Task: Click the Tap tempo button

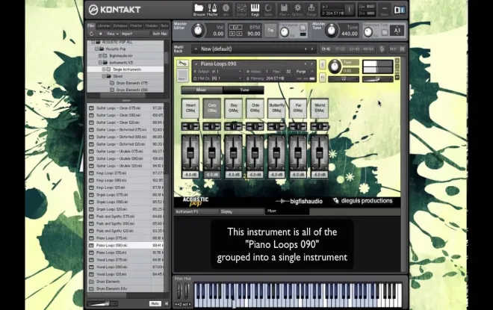Action: point(270,31)
